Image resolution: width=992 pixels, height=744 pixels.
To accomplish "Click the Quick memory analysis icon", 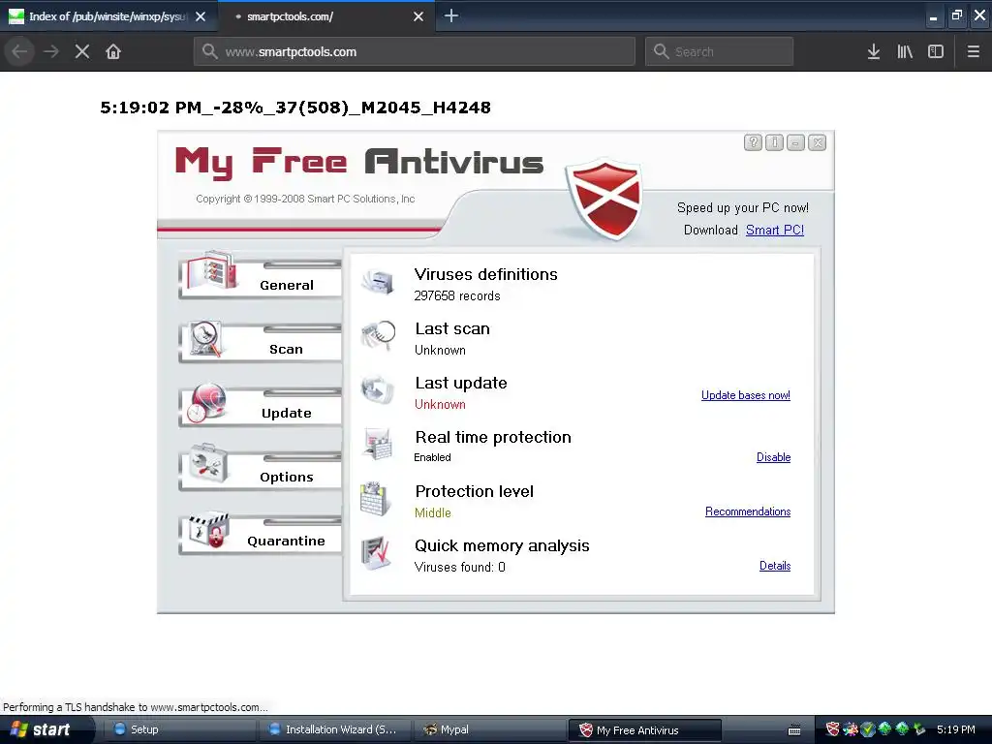I will 377,553.
